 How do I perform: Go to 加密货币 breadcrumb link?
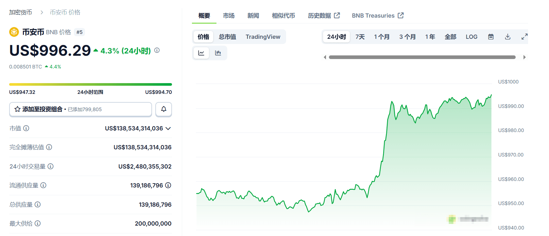click(x=20, y=12)
